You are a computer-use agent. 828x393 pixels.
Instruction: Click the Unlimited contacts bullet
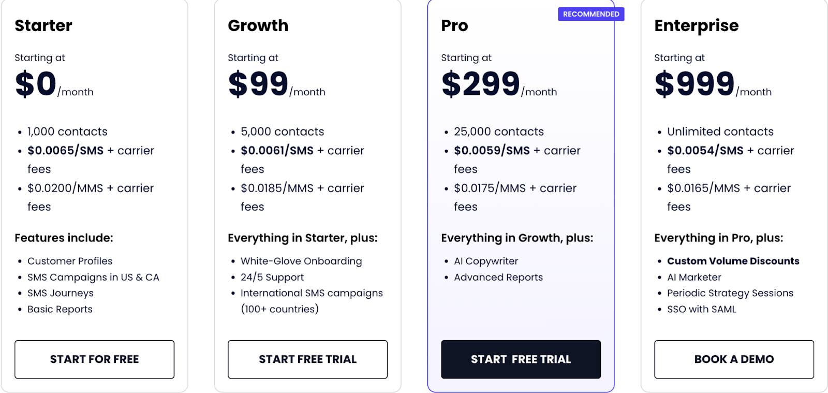[720, 132]
